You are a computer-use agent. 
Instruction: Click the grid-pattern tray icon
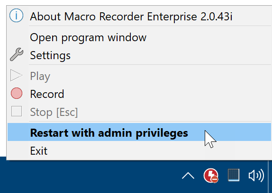(234, 175)
